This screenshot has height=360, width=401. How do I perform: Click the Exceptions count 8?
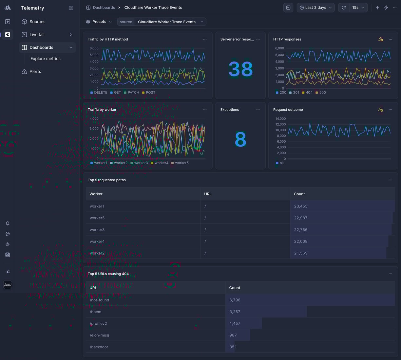pos(240,139)
